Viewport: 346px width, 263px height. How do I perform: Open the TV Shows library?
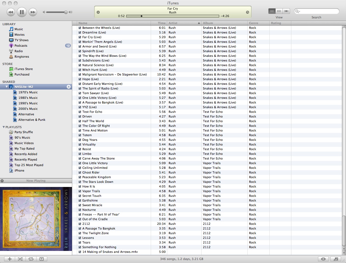point(21,40)
